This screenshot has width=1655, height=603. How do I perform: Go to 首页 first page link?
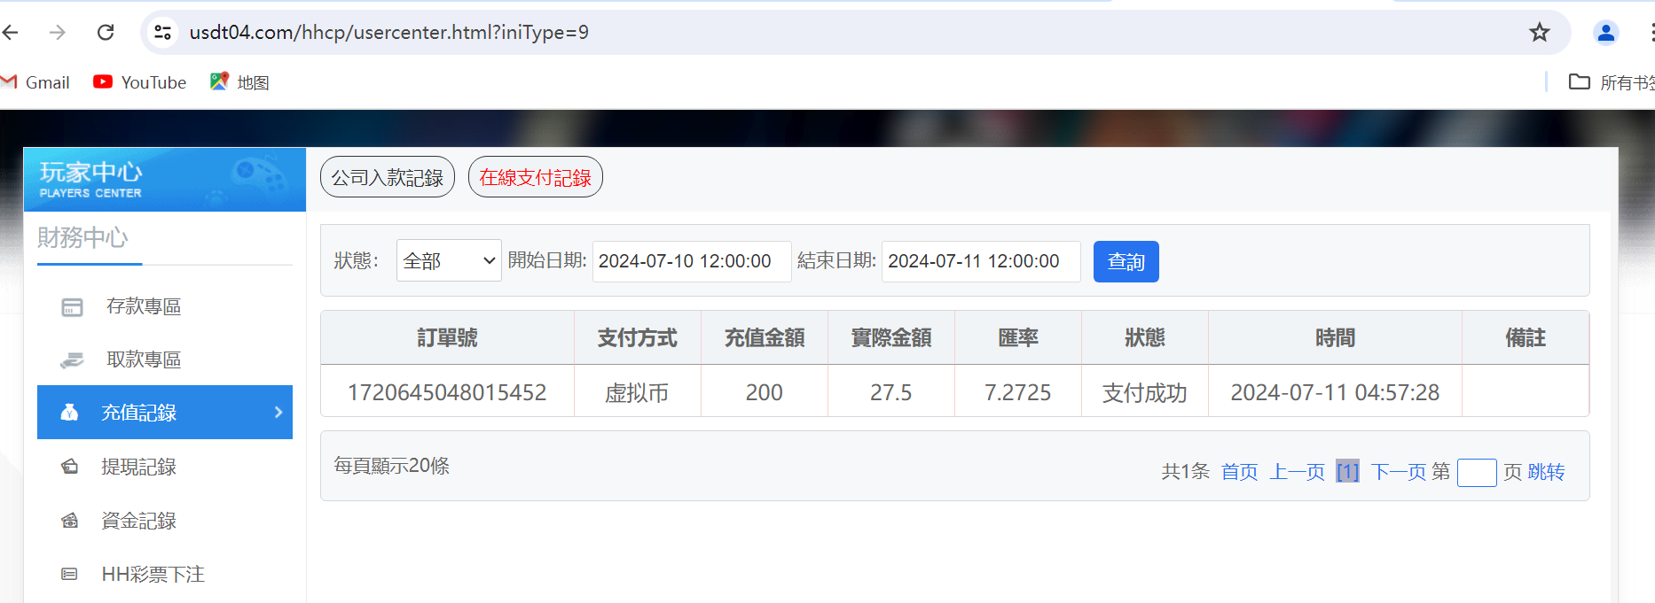[x=1240, y=471]
